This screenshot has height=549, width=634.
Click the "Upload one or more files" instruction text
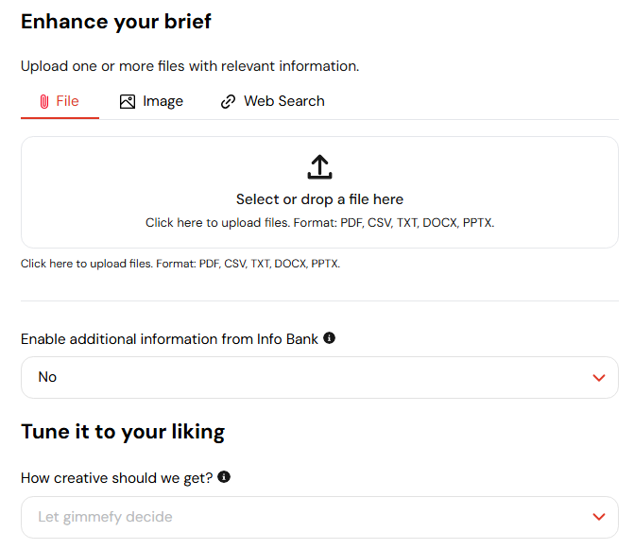[189, 66]
